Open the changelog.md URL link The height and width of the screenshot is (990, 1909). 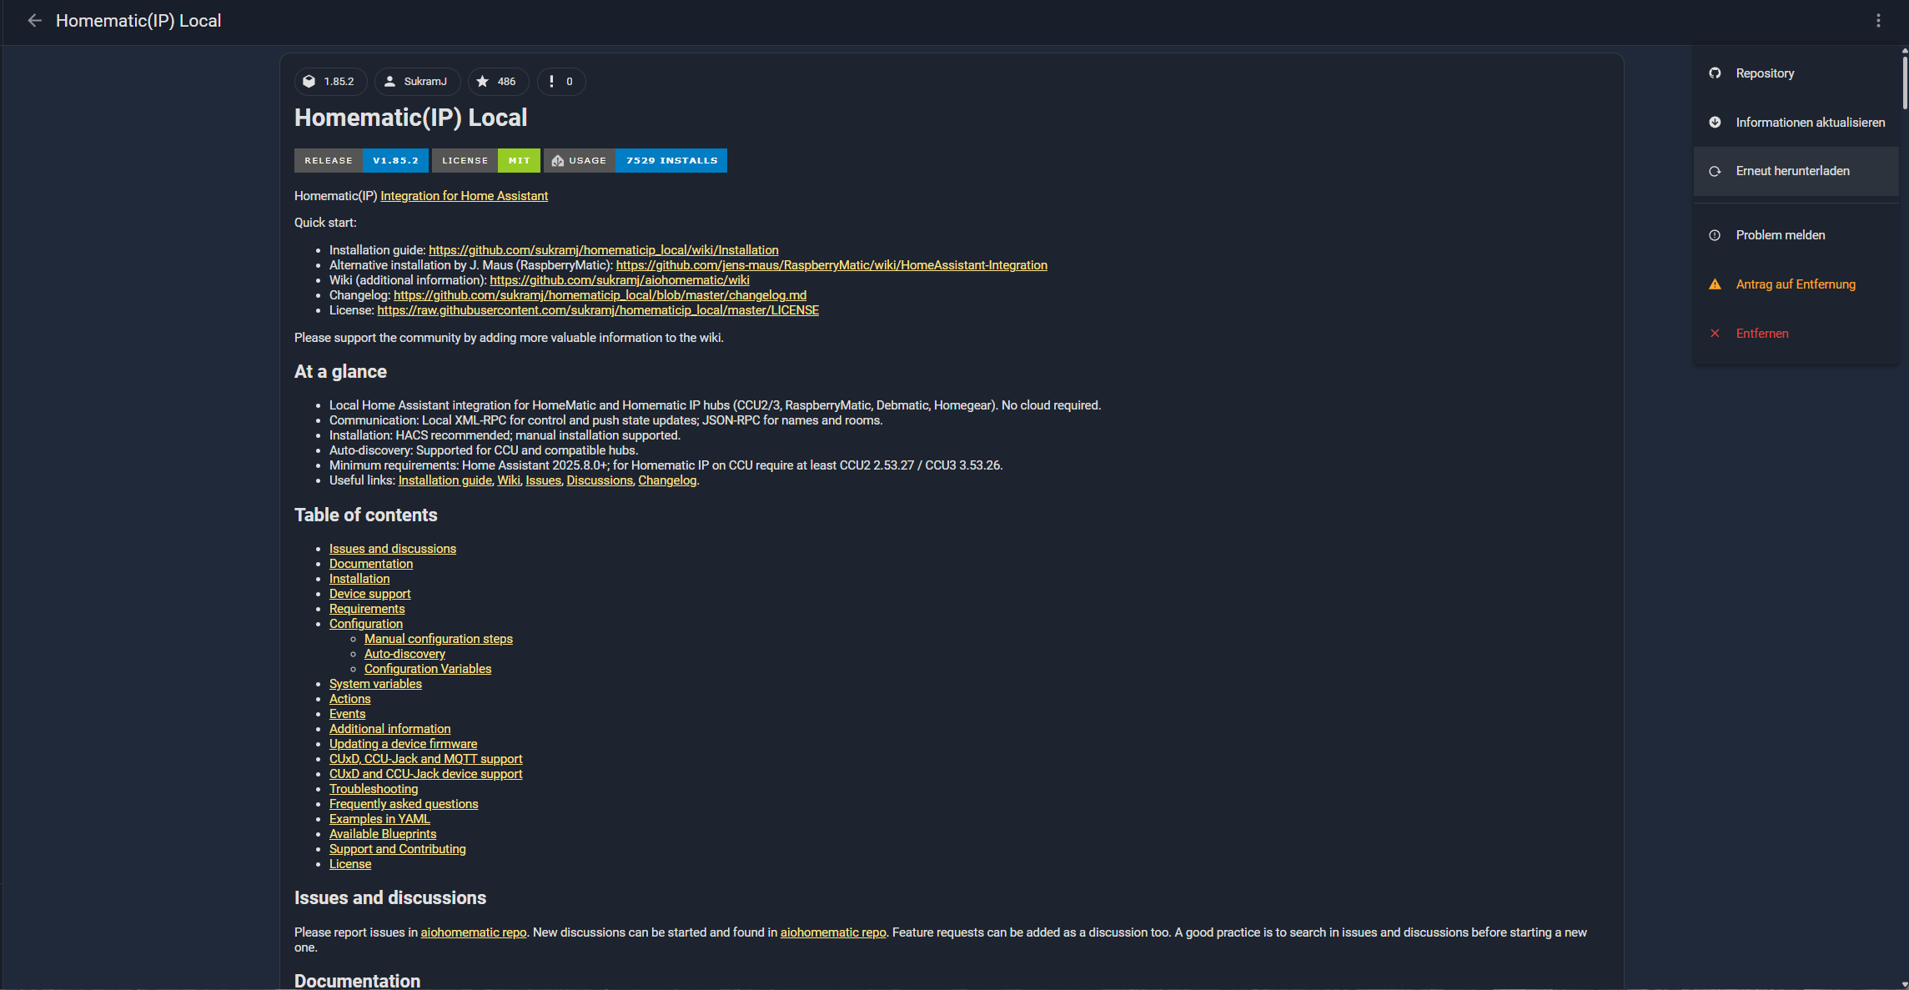[600, 295]
